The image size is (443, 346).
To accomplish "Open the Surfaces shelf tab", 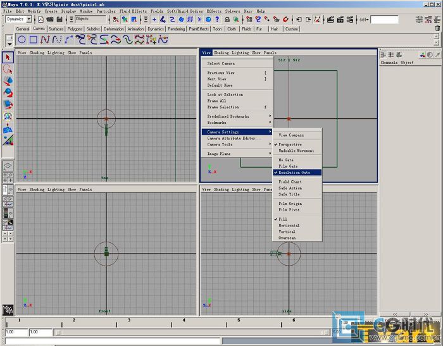I will (56, 29).
